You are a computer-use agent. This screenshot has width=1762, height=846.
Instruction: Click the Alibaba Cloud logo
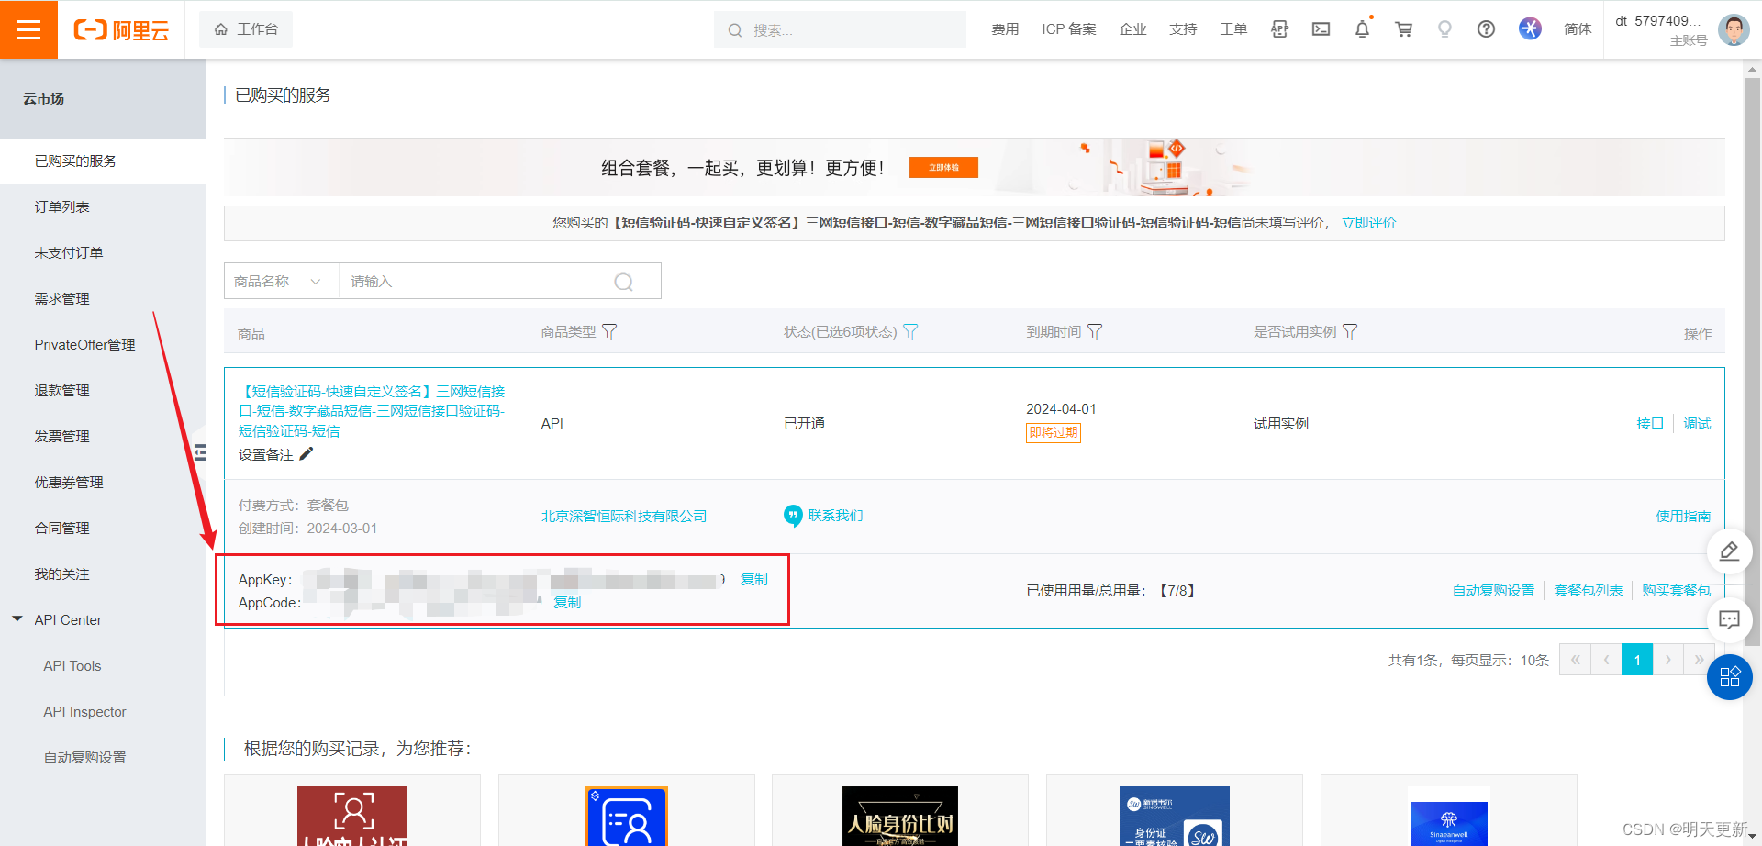121,30
